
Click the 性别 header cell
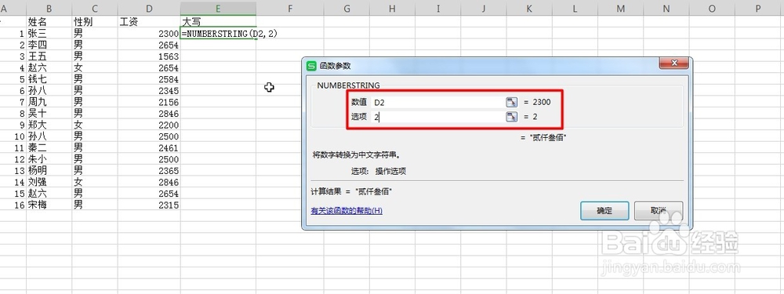click(x=95, y=21)
